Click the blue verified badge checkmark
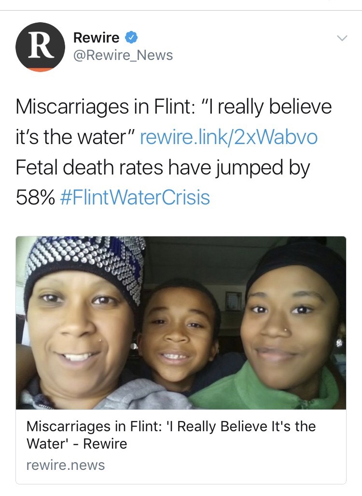 (131, 37)
